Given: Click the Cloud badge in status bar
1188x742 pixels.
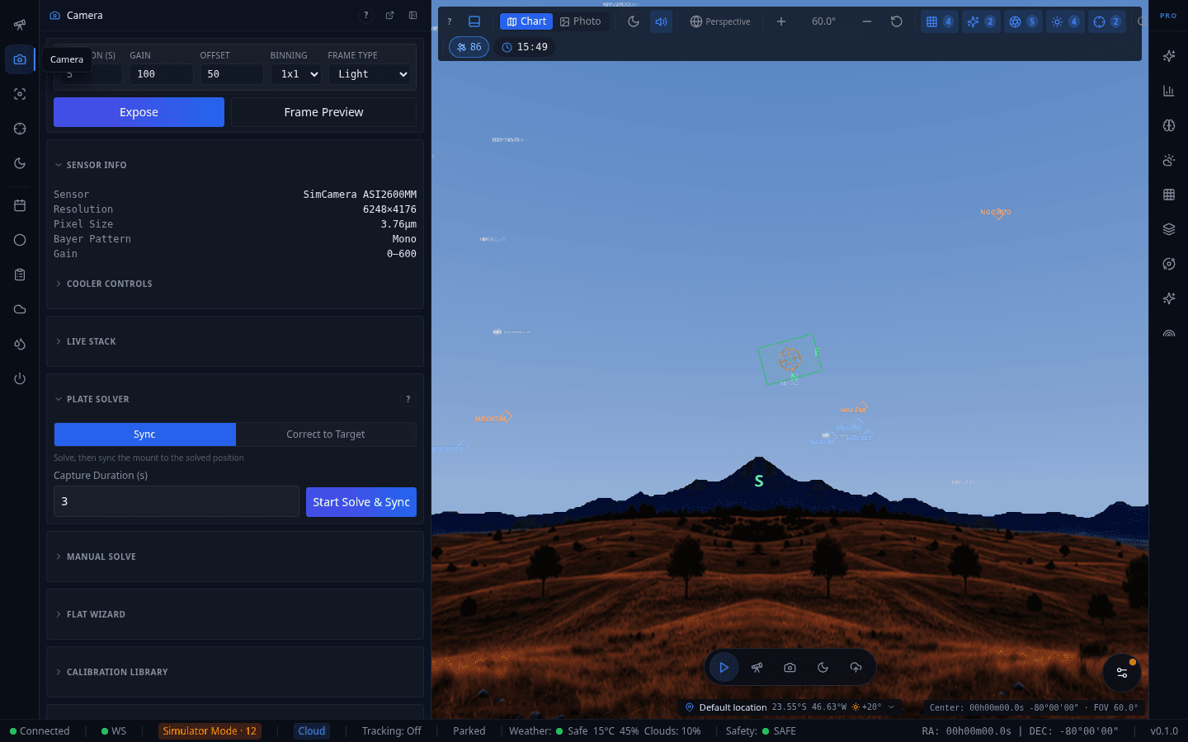Looking at the screenshot, I should (312, 731).
